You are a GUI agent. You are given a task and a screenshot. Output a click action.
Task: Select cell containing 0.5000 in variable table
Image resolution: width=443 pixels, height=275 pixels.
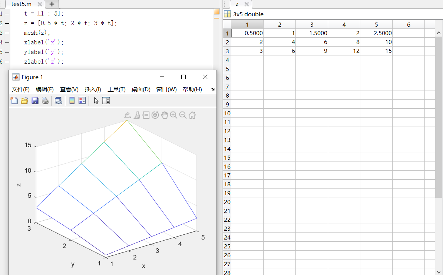(x=247, y=33)
